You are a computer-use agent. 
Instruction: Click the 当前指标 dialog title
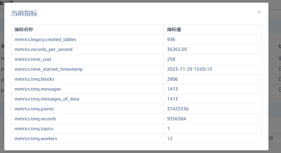click(24, 13)
